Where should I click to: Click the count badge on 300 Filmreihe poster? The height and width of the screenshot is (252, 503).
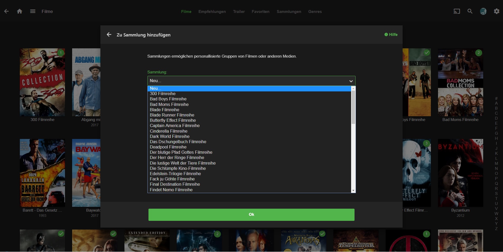61,53
